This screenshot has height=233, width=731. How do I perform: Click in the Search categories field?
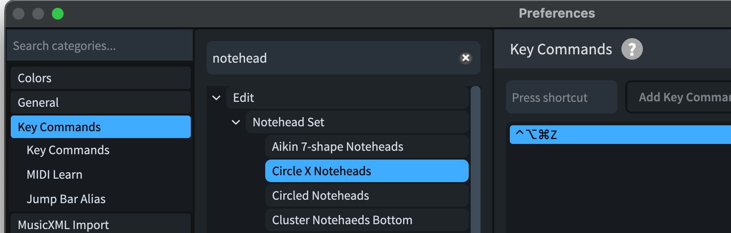tap(100, 46)
